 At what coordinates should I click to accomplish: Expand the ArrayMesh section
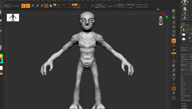point(184,106)
